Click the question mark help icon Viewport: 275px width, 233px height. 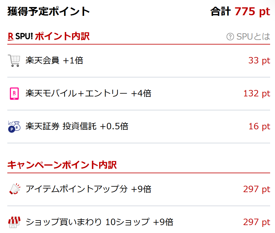(x=230, y=37)
